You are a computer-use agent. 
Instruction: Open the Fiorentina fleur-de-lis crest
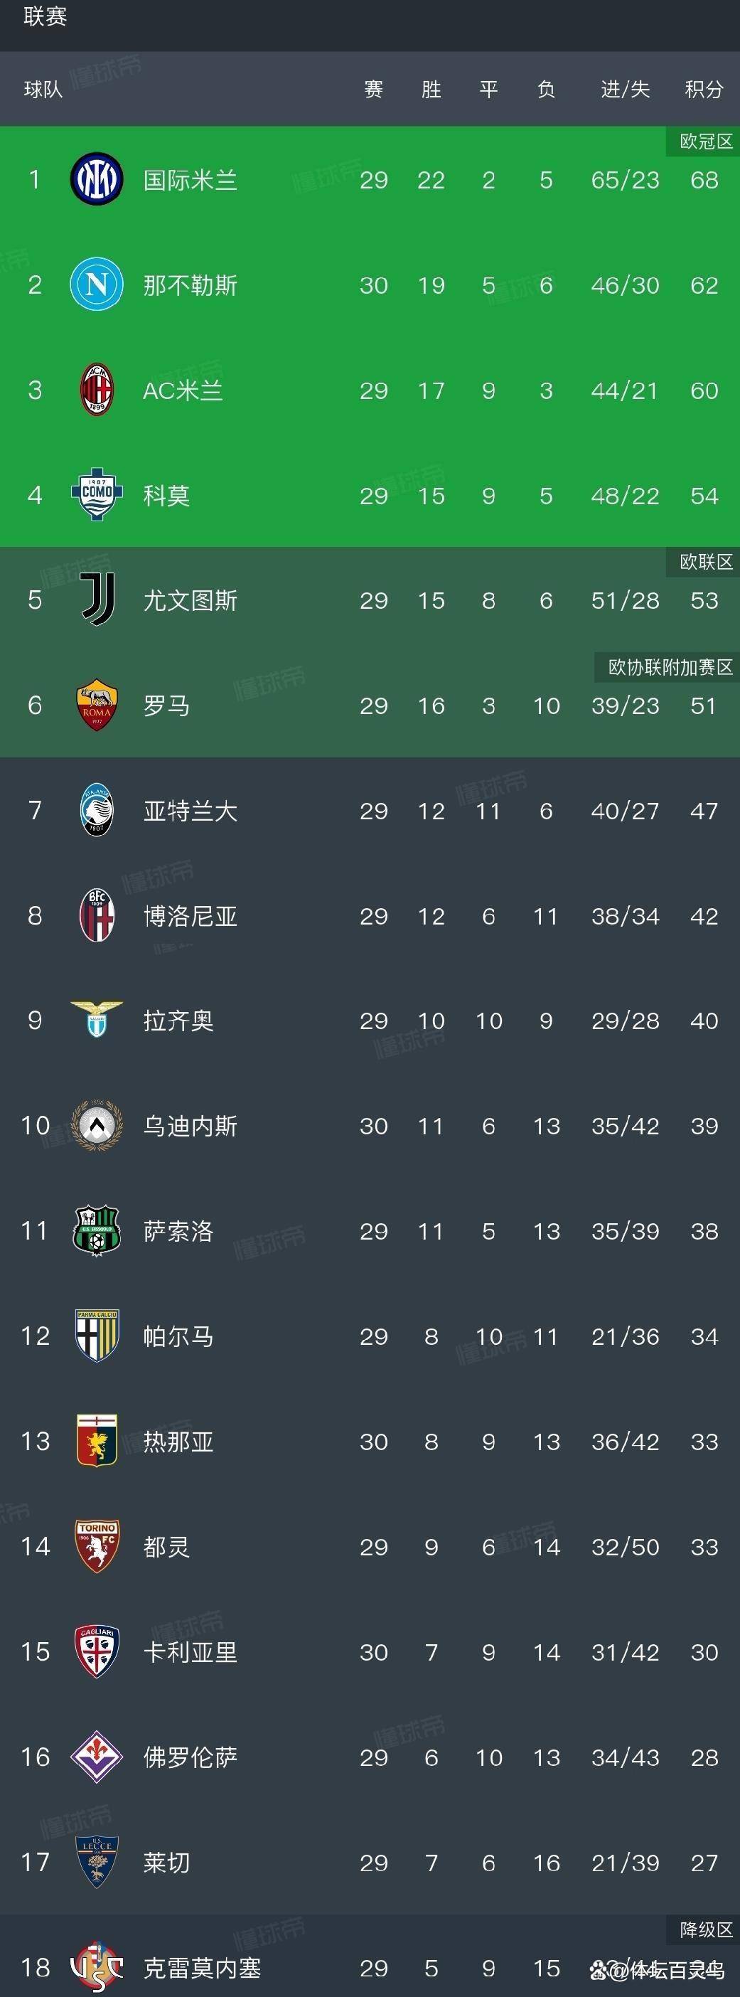(96, 1757)
